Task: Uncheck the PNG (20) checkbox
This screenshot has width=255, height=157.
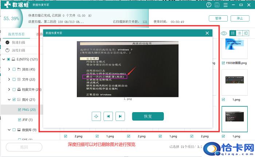Action: (20, 109)
